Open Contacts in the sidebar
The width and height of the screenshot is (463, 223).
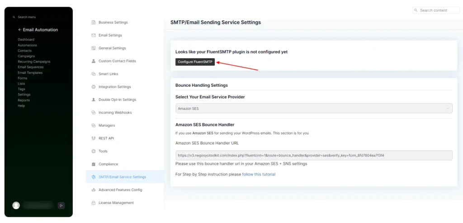24,51
